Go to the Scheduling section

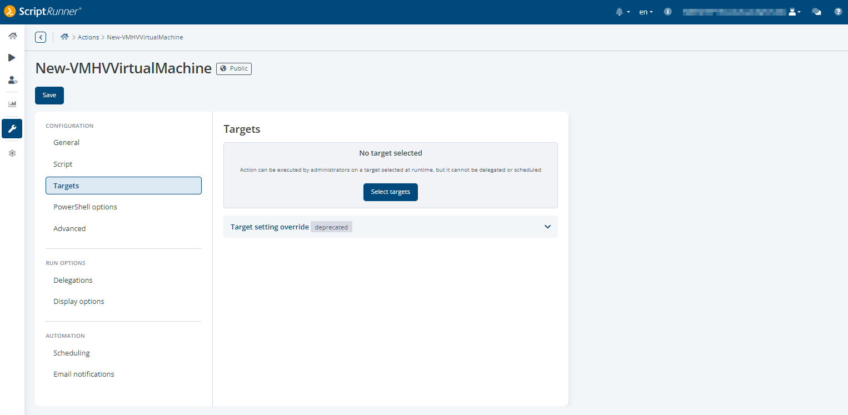point(71,353)
